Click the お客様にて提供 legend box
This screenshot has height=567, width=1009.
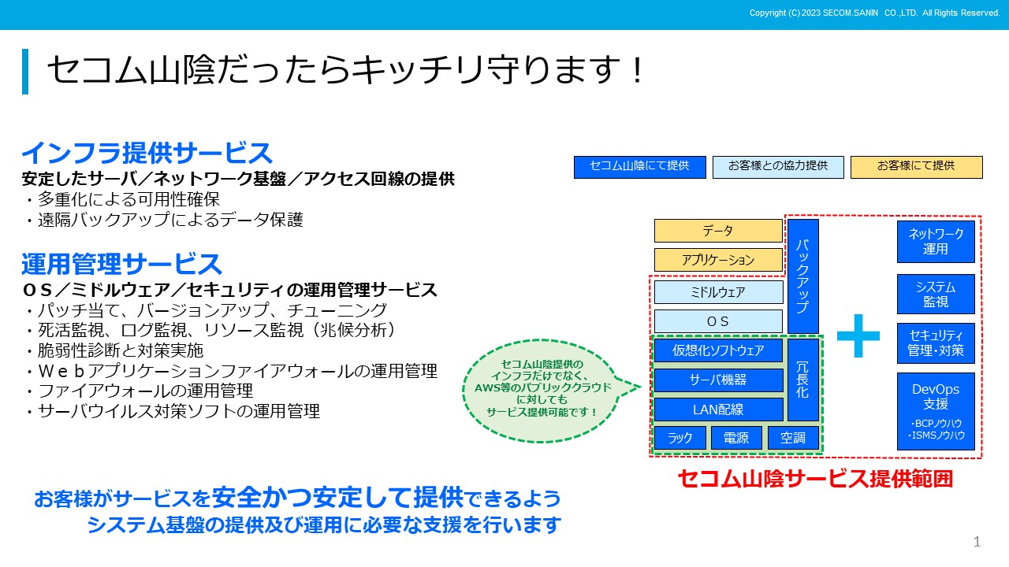916,167
